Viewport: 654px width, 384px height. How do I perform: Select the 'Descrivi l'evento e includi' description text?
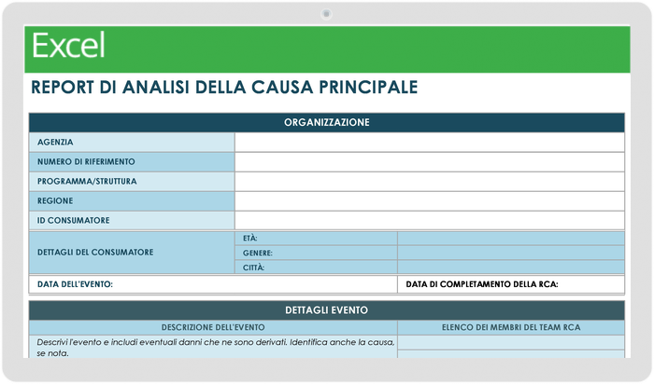pyautogui.click(x=216, y=348)
